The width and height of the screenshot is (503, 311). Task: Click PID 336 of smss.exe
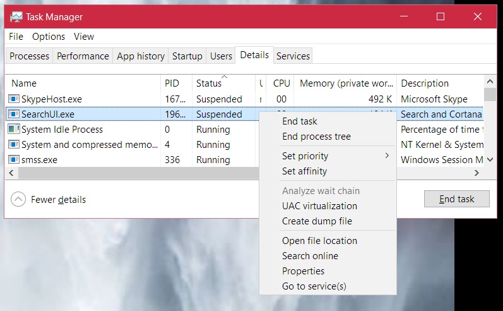coord(172,160)
